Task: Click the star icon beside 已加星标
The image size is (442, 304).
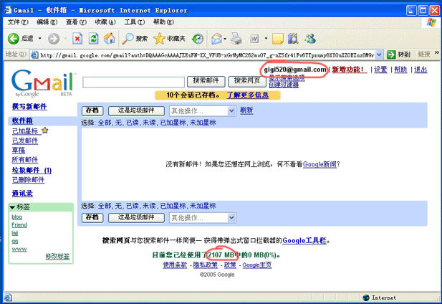Action: pos(45,130)
